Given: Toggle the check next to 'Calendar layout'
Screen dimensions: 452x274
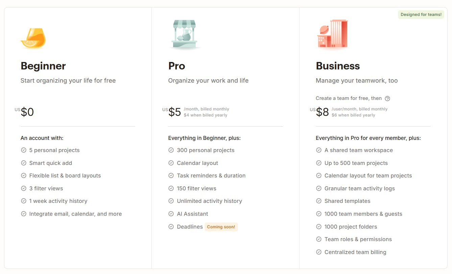Looking at the screenshot, I should point(171,163).
